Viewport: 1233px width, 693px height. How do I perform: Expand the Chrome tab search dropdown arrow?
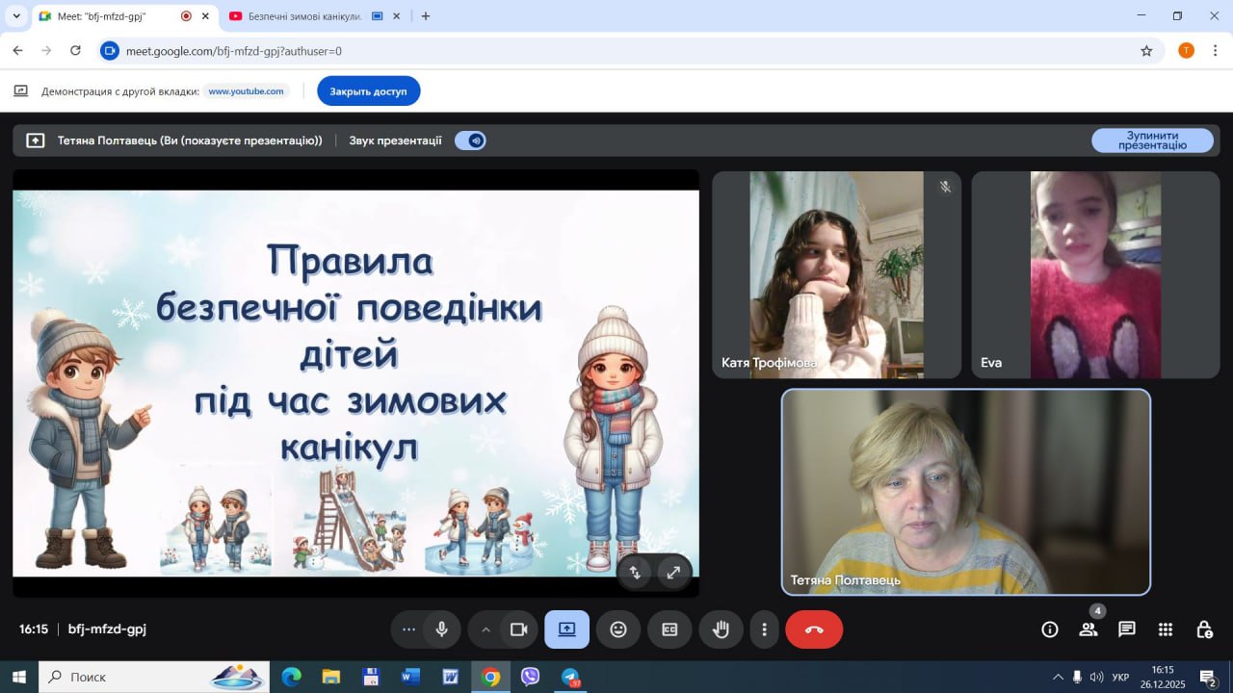(16, 16)
